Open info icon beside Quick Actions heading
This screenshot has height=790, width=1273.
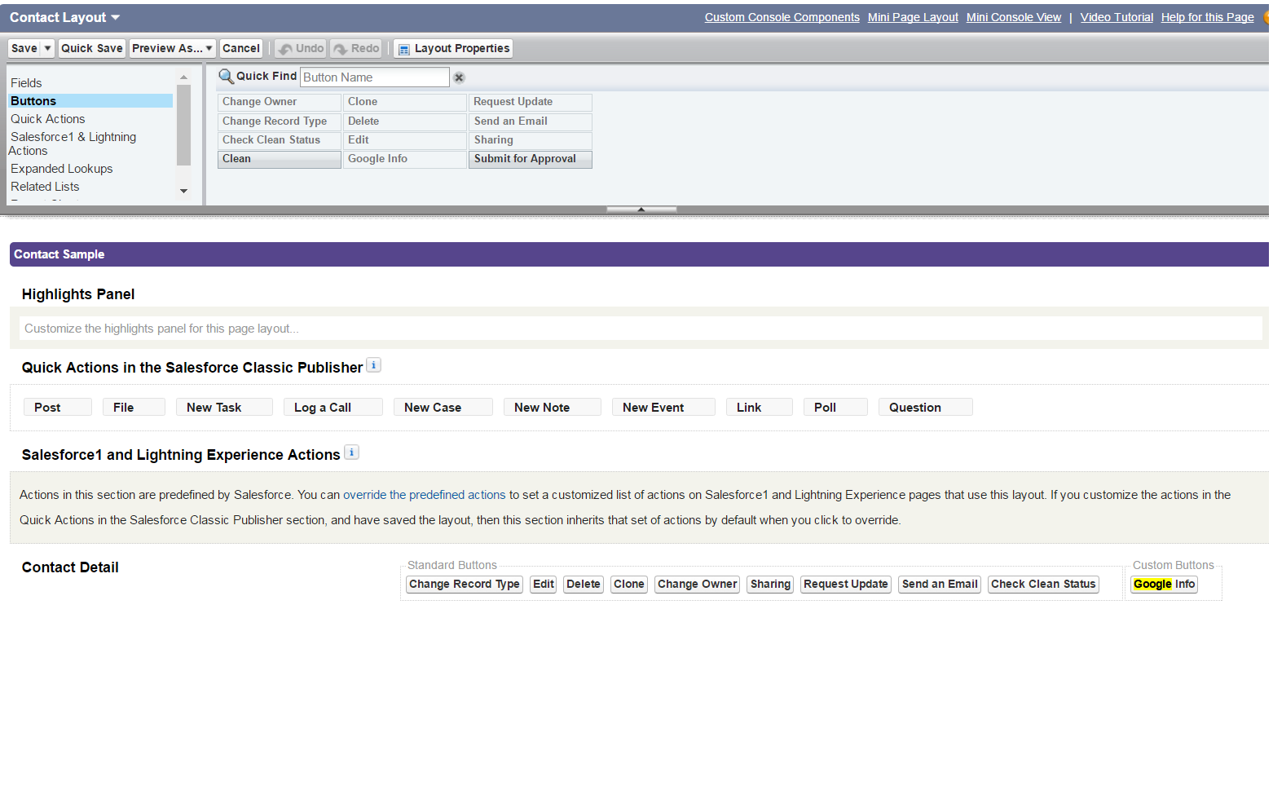pos(373,365)
